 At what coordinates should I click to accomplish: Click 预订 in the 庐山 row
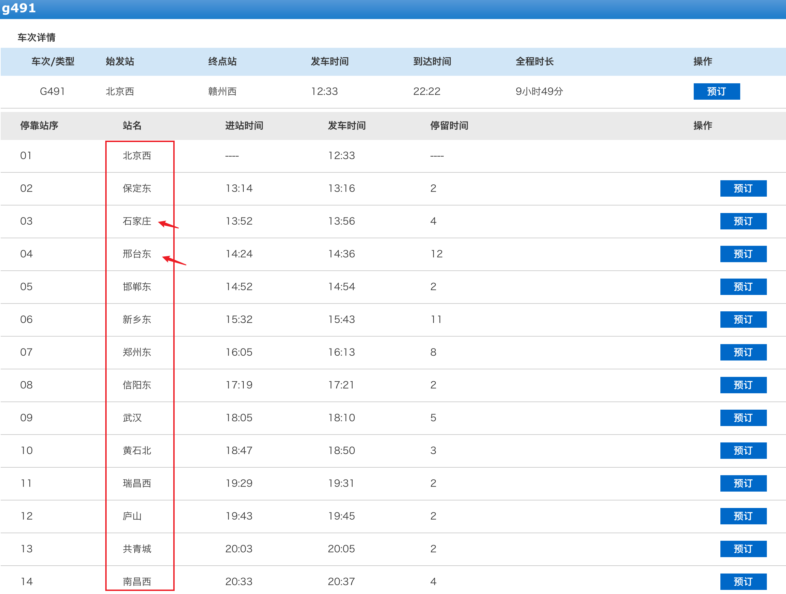(743, 516)
